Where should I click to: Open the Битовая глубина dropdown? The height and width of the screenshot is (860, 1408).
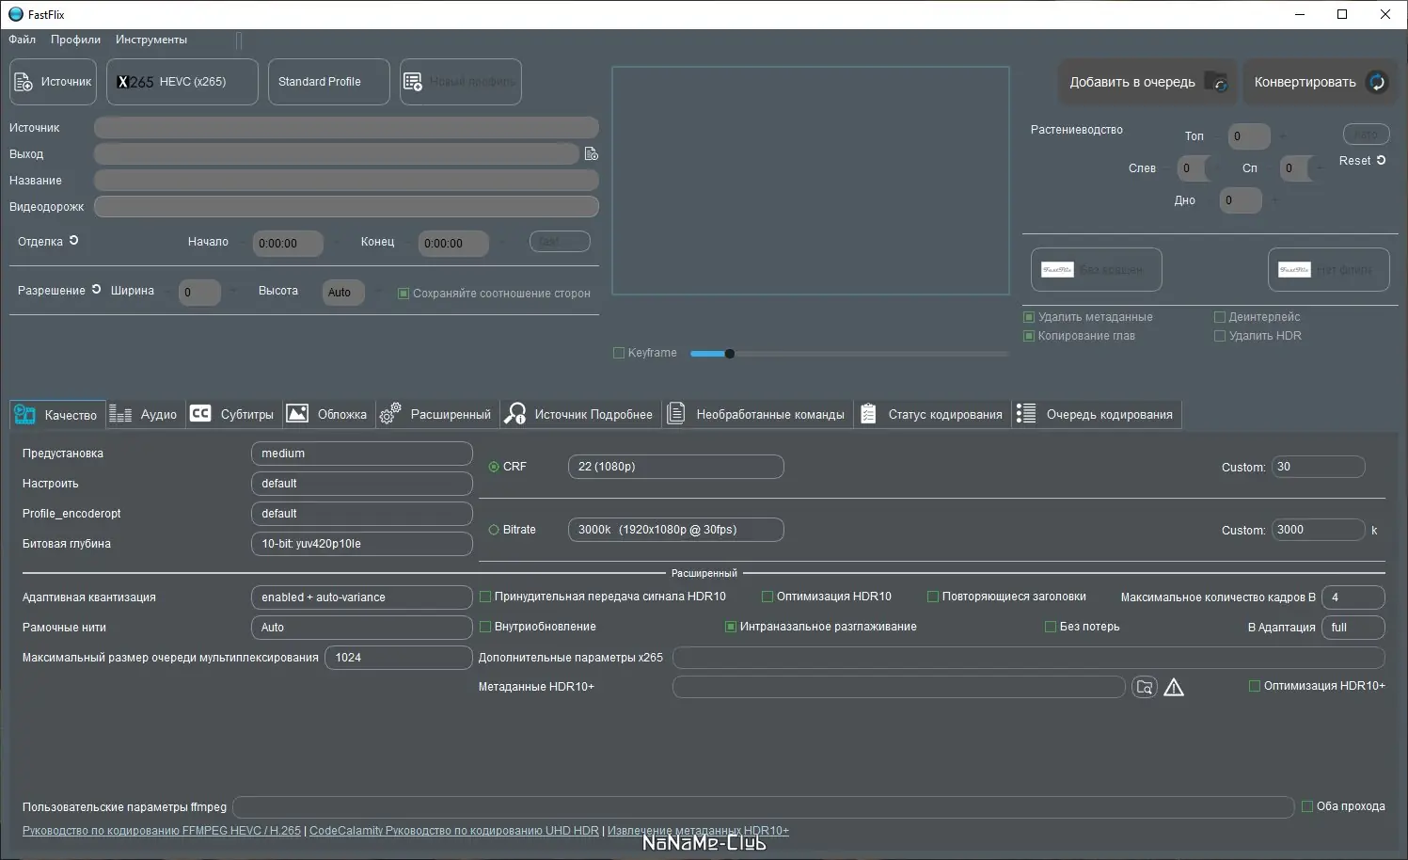(x=361, y=544)
